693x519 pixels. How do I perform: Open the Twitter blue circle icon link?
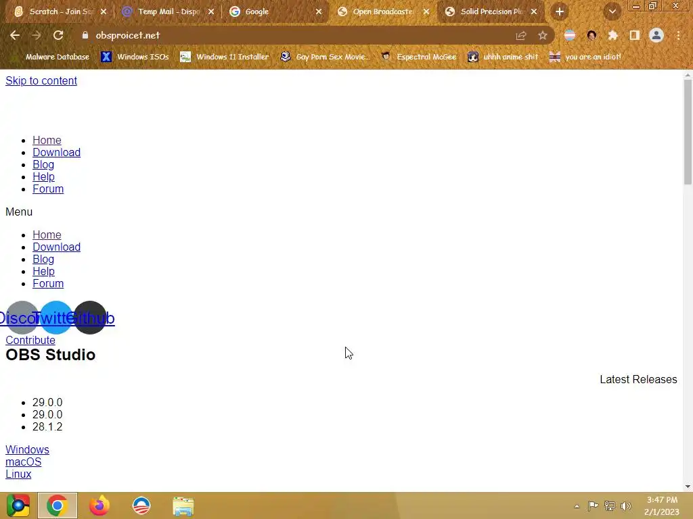(56, 318)
